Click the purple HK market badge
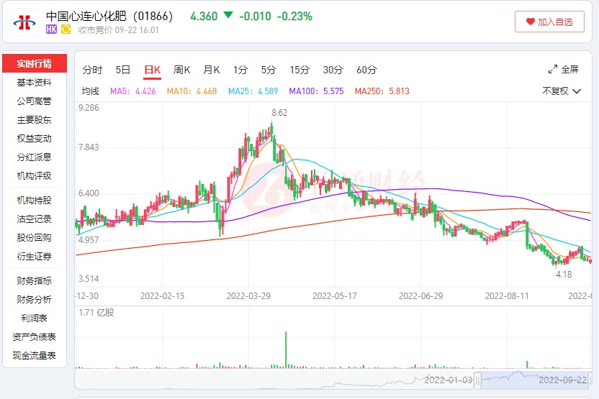599x399 pixels. point(51,29)
